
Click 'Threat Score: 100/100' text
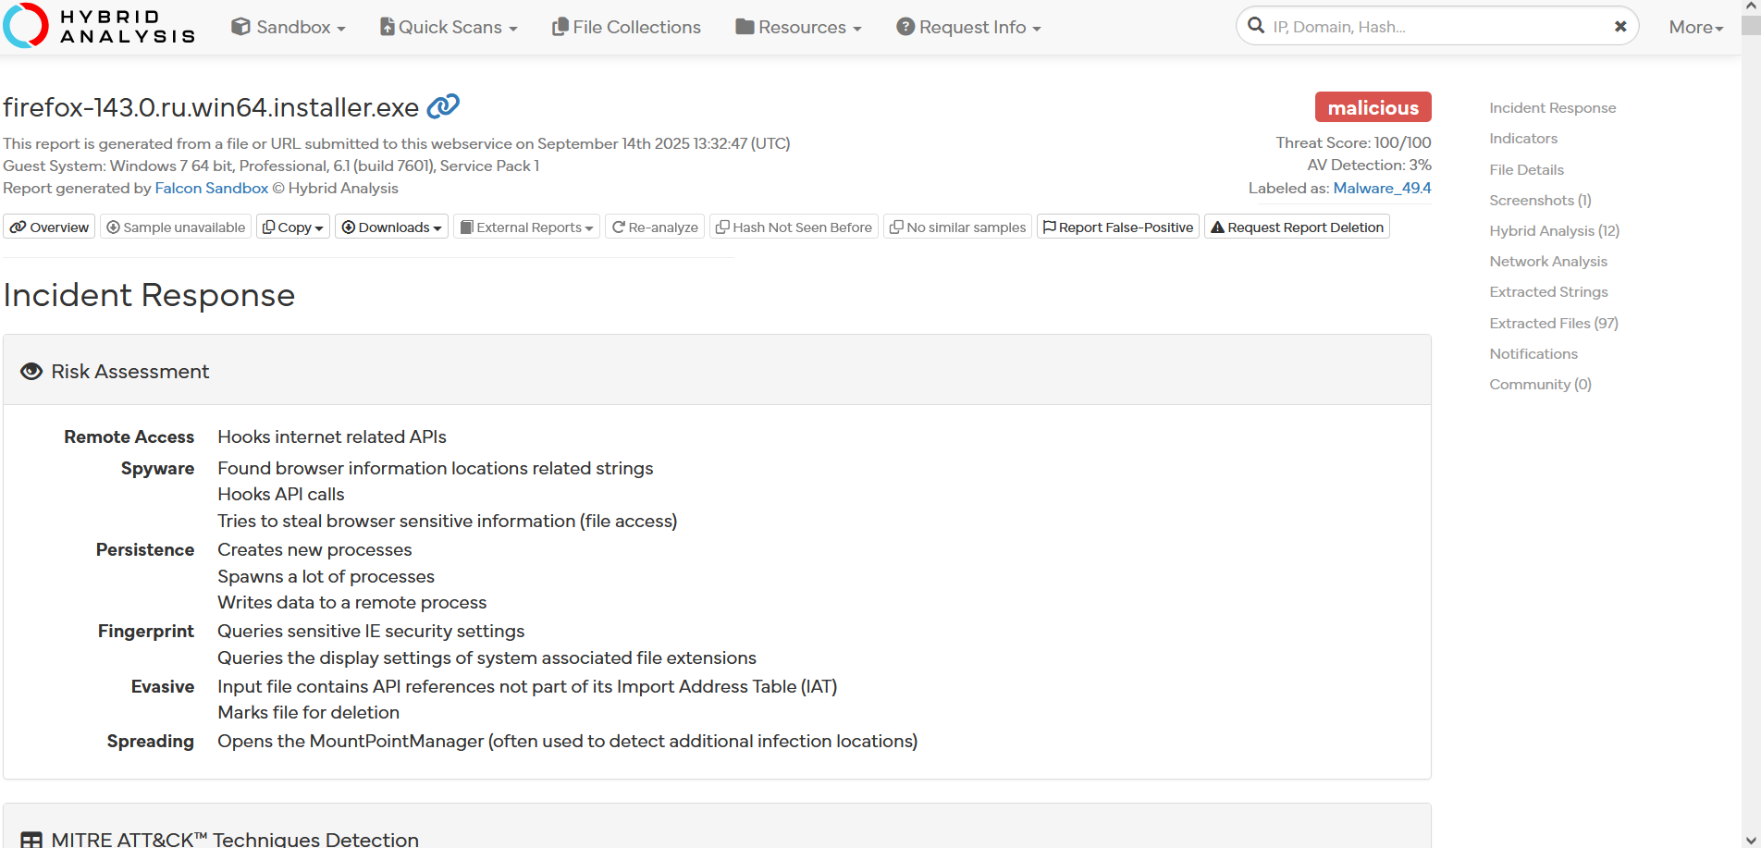click(1353, 142)
